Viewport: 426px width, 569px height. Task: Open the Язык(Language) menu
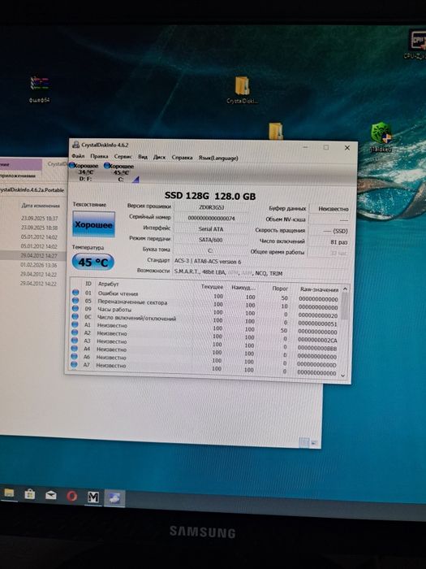pyautogui.click(x=218, y=158)
